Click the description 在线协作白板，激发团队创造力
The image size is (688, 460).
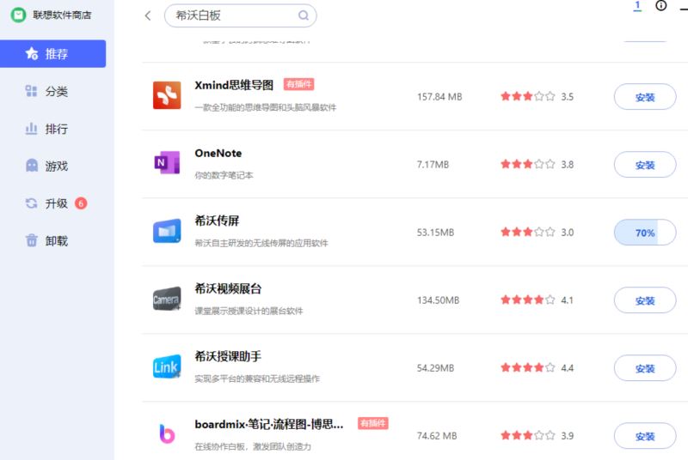point(253,447)
